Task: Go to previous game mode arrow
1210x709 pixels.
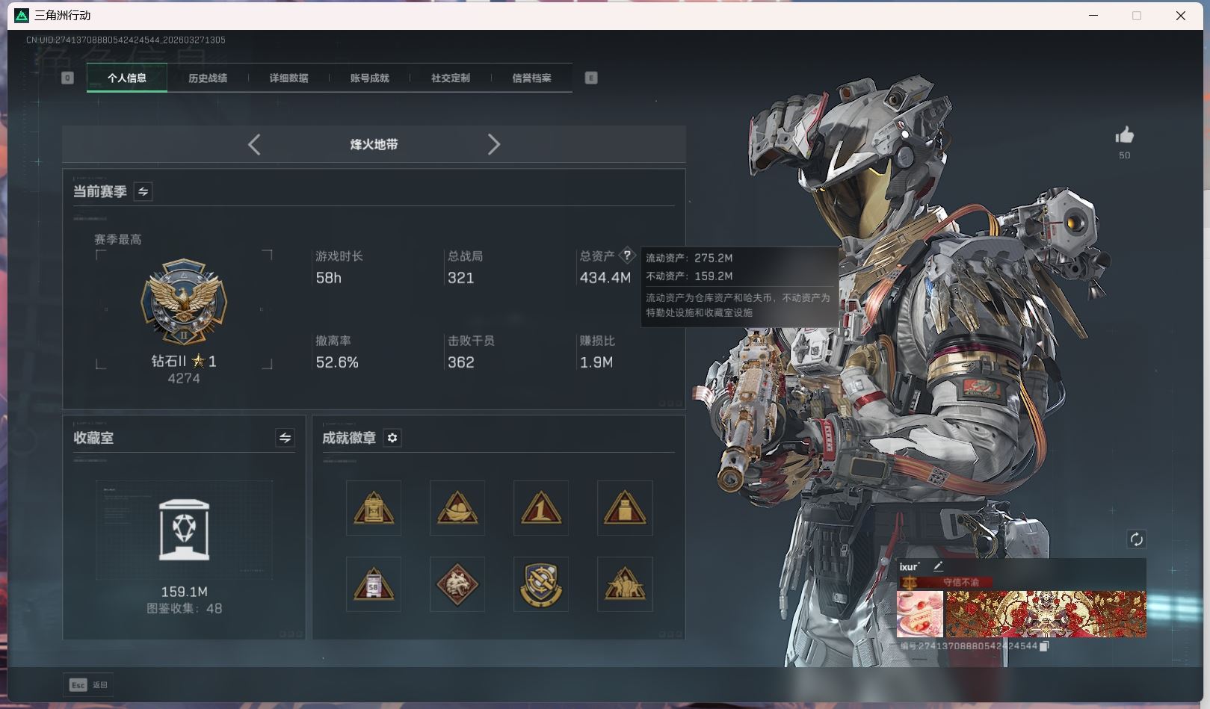Action: pos(254,144)
